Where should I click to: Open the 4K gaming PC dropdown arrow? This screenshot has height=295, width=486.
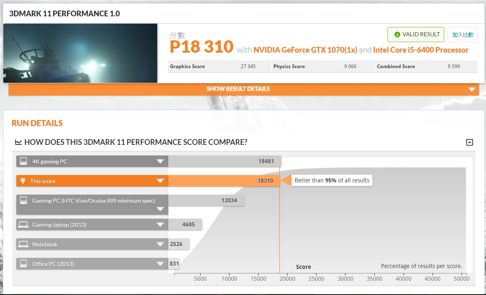[x=160, y=161]
